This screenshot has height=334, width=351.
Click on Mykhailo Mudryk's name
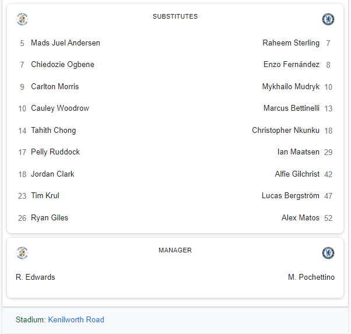click(x=290, y=86)
